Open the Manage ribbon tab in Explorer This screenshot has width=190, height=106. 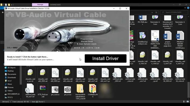[40, 5]
